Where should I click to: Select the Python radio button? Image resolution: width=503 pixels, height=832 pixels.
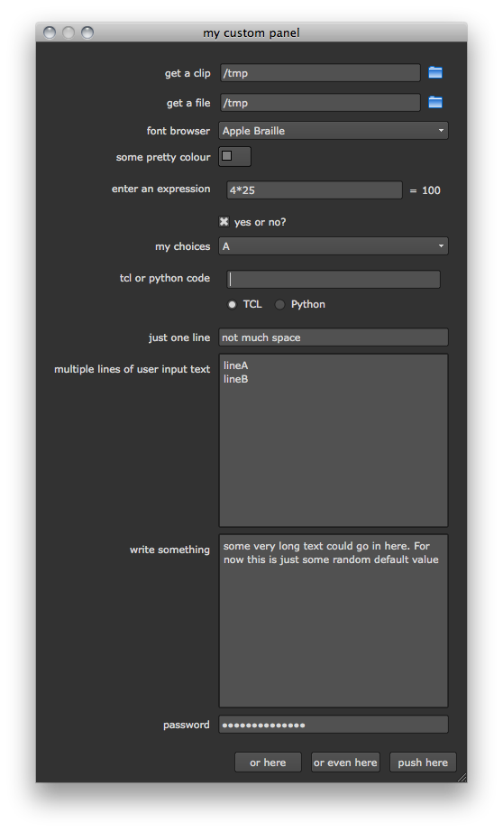pyautogui.click(x=279, y=304)
